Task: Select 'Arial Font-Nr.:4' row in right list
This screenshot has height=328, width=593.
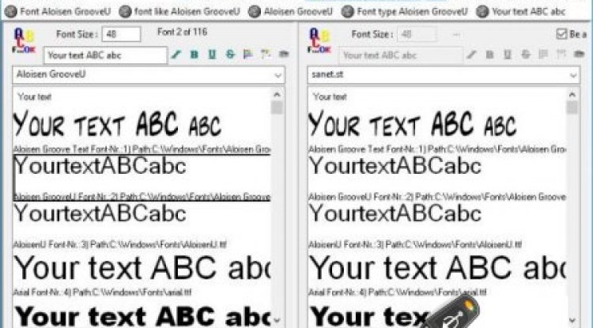Action: [398, 292]
